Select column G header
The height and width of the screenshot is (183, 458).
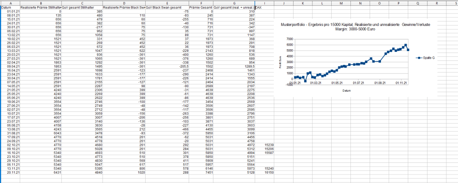click(x=233, y=3)
